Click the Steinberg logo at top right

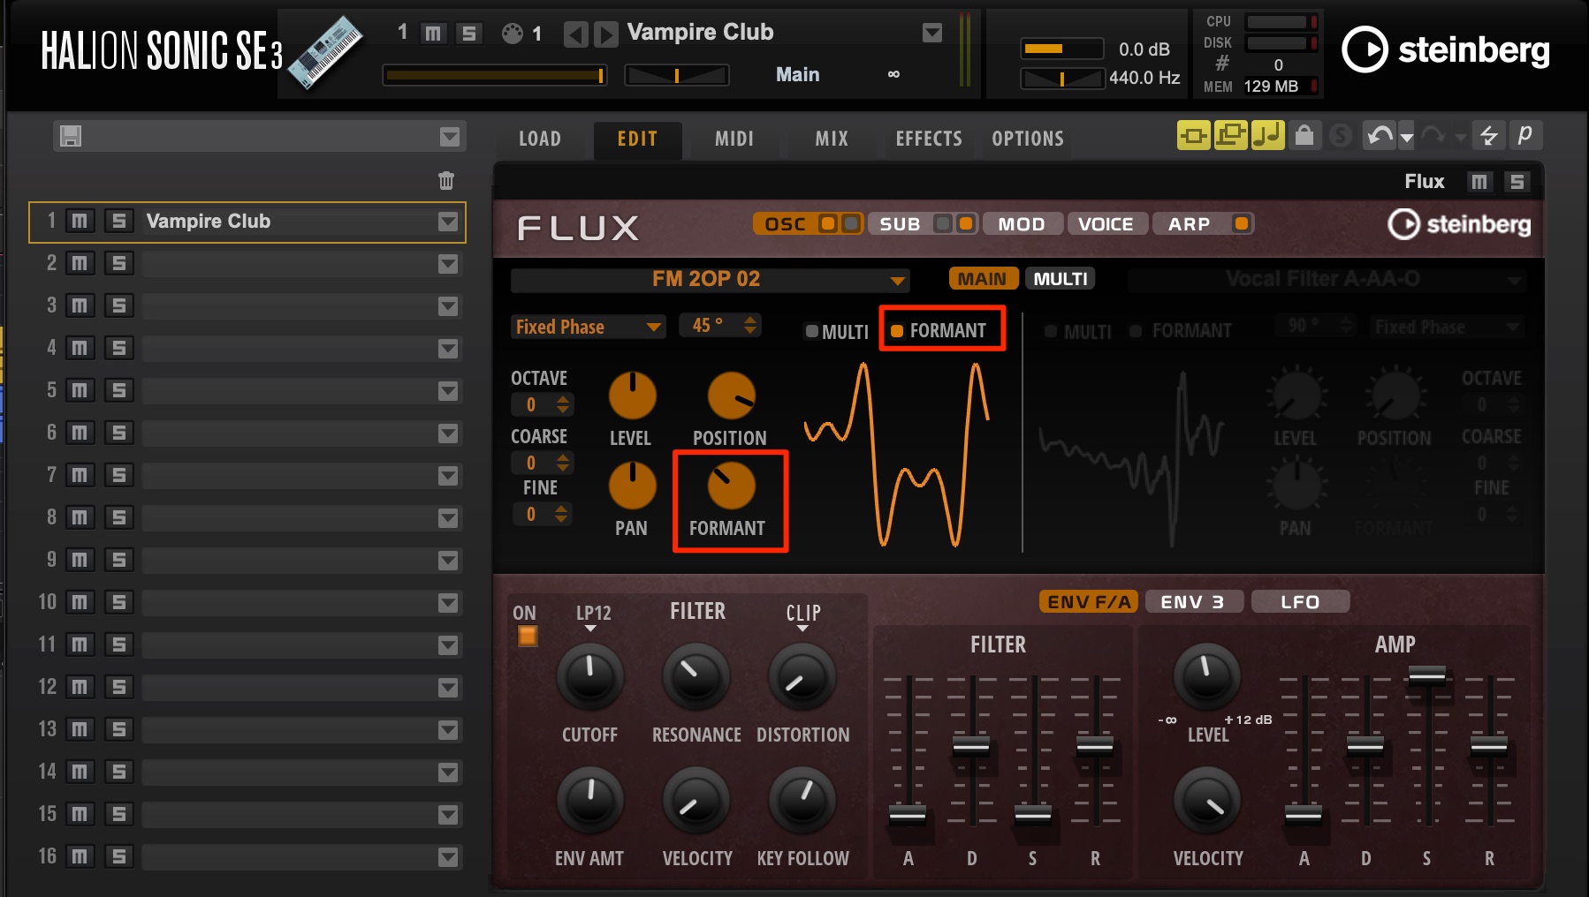(x=1446, y=49)
